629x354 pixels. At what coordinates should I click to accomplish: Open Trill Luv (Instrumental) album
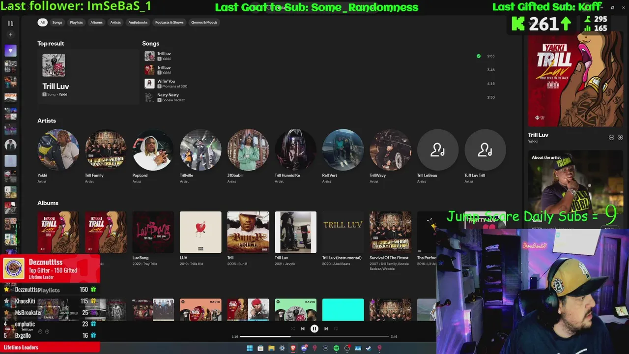343,232
